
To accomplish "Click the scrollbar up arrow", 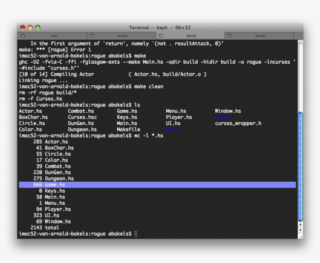I will (x=300, y=225).
